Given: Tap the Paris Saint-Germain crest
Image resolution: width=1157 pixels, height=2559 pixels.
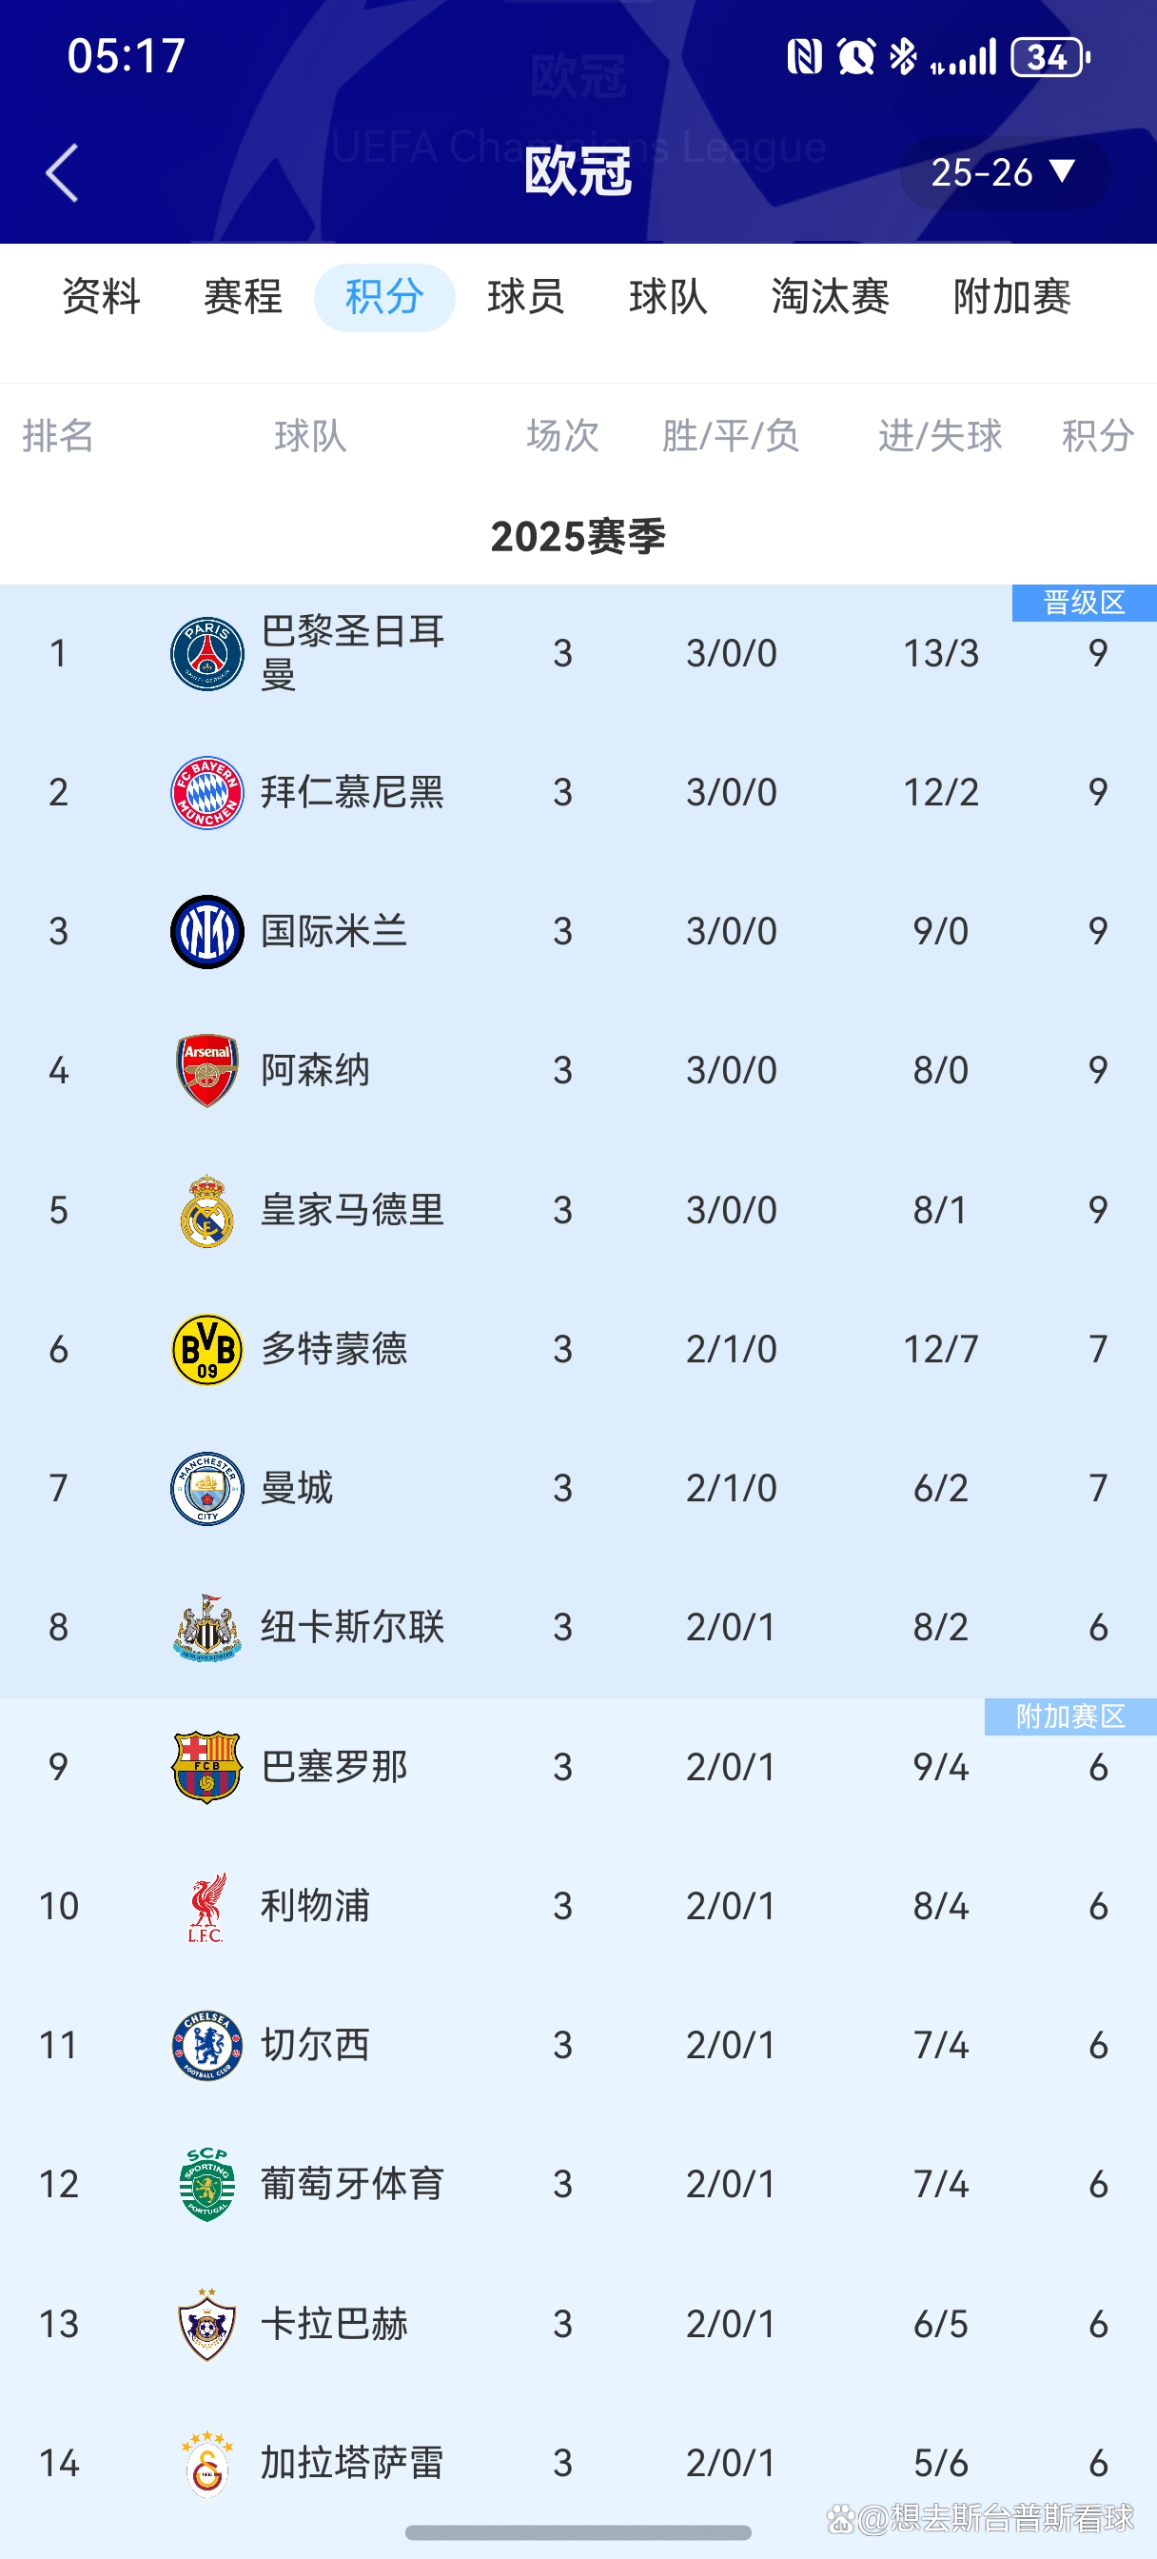Looking at the screenshot, I should pos(206,654).
